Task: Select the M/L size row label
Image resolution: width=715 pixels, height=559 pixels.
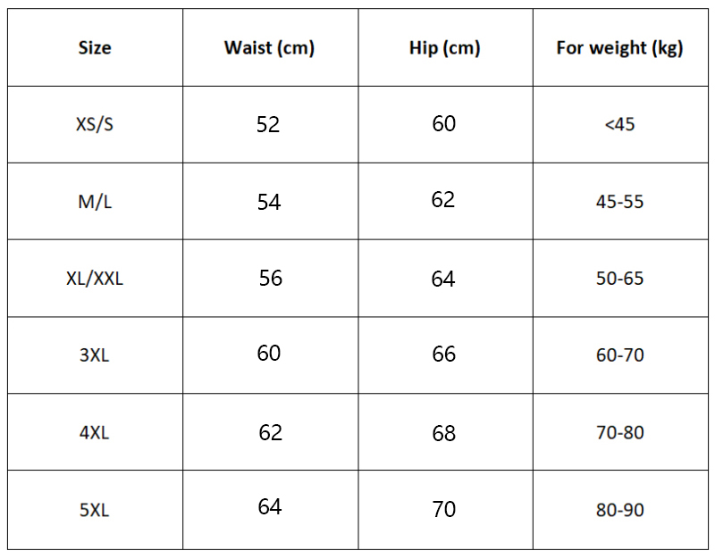Action: (x=95, y=202)
